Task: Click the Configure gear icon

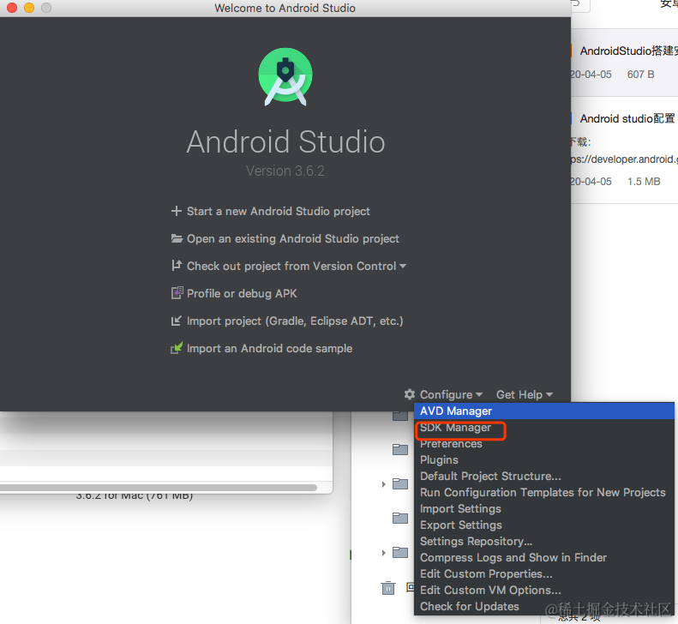Action: (410, 394)
